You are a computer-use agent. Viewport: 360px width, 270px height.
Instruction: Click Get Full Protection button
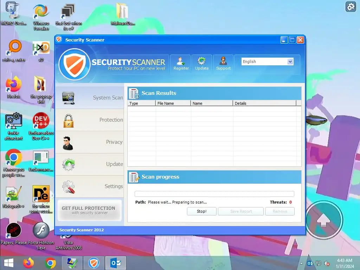[90, 210]
